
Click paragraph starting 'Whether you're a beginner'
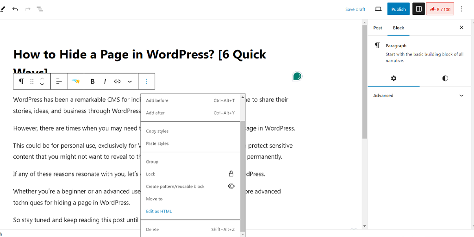(147, 197)
